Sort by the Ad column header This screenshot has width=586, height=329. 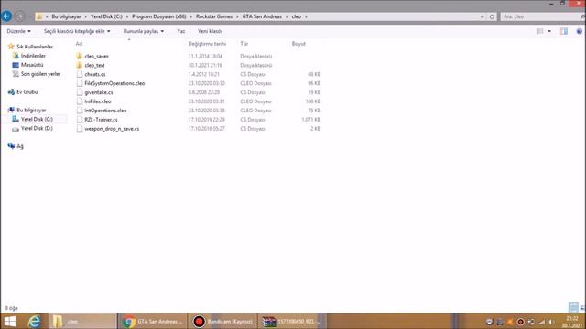[79, 44]
